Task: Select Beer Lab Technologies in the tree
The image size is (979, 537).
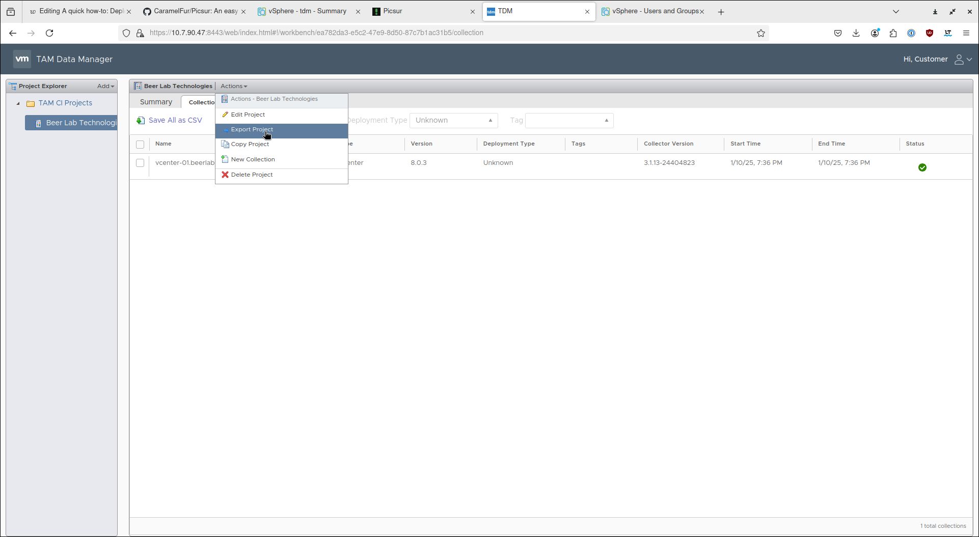Action: point(71,123)
